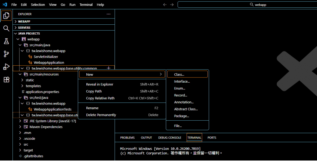317x161 pixels.
Task: Expand the static folder
Action: tap(22, 80)
